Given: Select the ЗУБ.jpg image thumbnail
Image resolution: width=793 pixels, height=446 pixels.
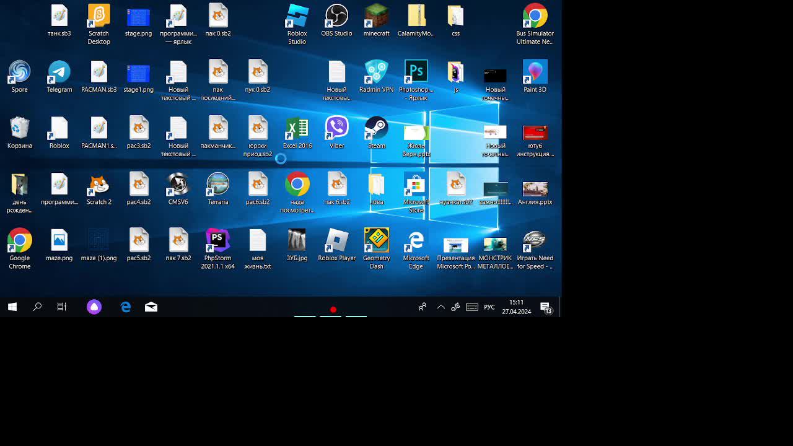Looking at the screenshot, I should [297, 245].
